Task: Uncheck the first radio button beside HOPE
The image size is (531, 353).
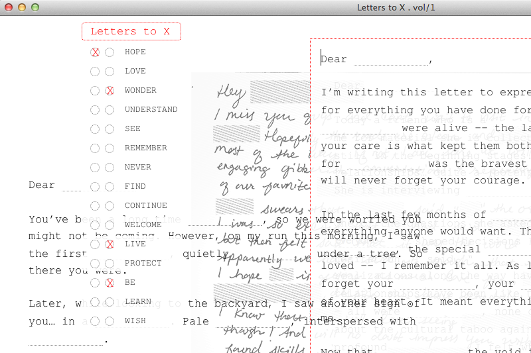Action: click(96, 52)
